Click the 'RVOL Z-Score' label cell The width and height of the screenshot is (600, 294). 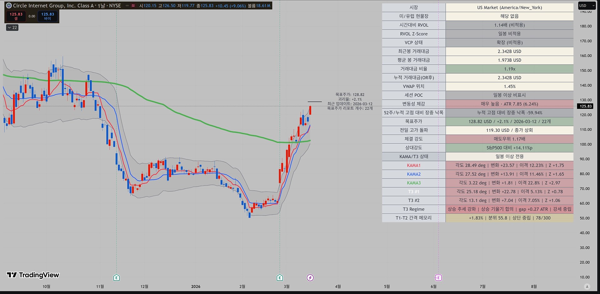pos(413,34)
